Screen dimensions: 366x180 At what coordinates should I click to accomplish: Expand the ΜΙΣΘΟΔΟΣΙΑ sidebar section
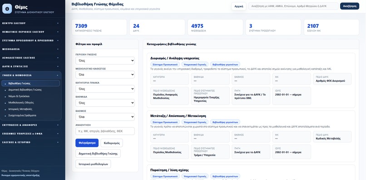[x=30, y=49]
